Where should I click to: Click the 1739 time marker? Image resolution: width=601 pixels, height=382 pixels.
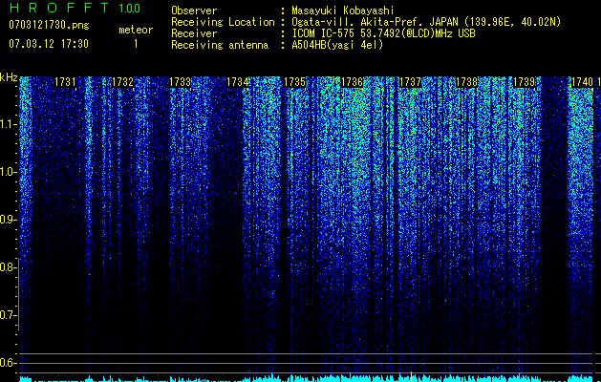tap(524, 82)
